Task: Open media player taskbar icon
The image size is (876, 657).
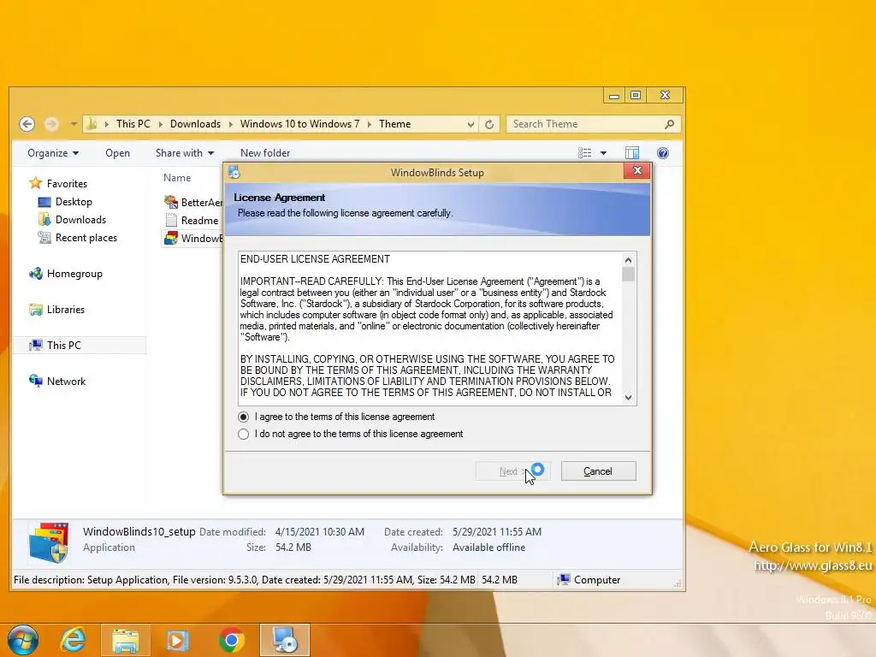Action: (178, 640)
